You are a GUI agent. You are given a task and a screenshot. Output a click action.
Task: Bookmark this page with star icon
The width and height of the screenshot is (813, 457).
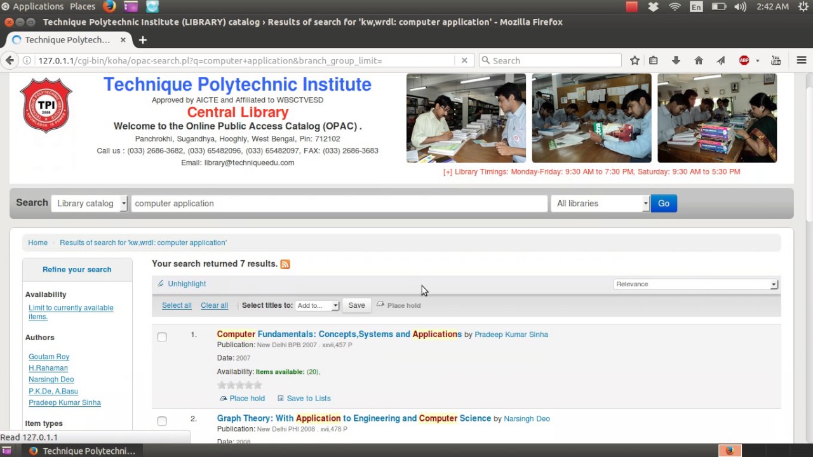click(x=635, y=60)
